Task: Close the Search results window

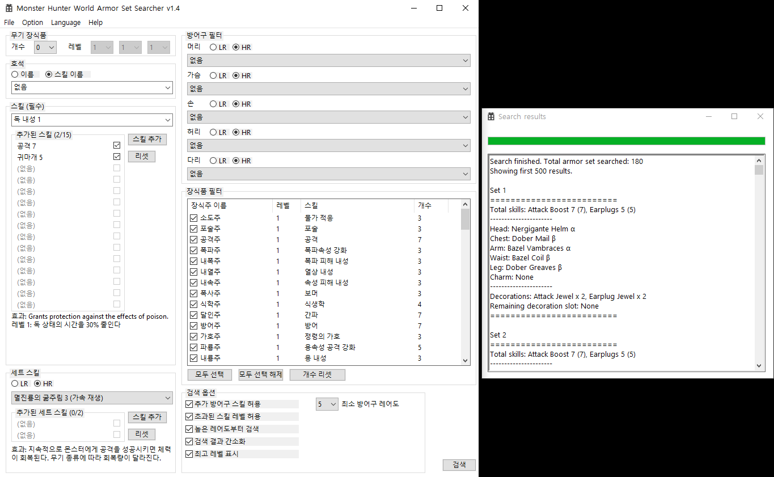Action: (760, 116)
